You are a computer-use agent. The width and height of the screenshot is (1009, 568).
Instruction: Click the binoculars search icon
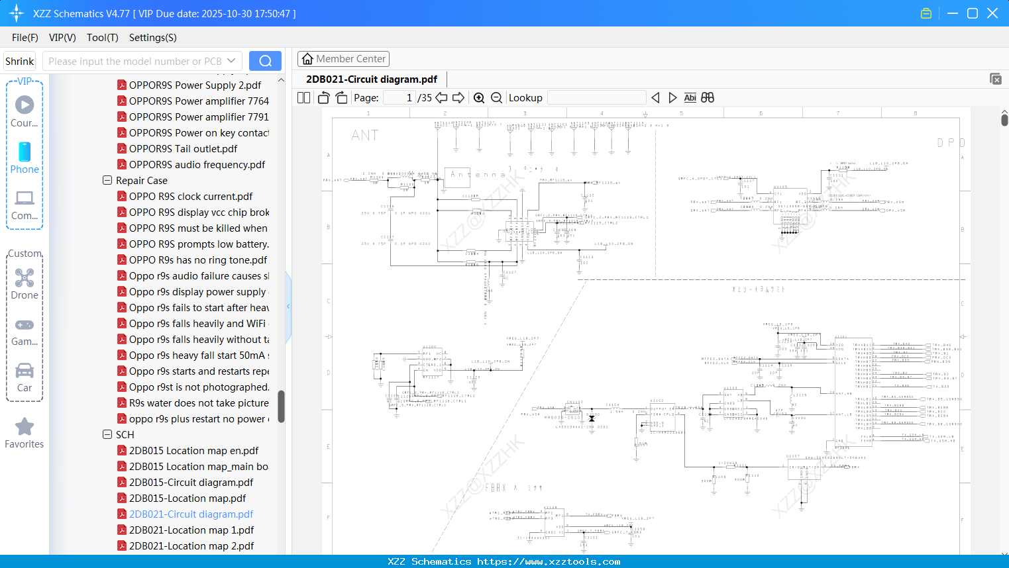click(708, 98)
